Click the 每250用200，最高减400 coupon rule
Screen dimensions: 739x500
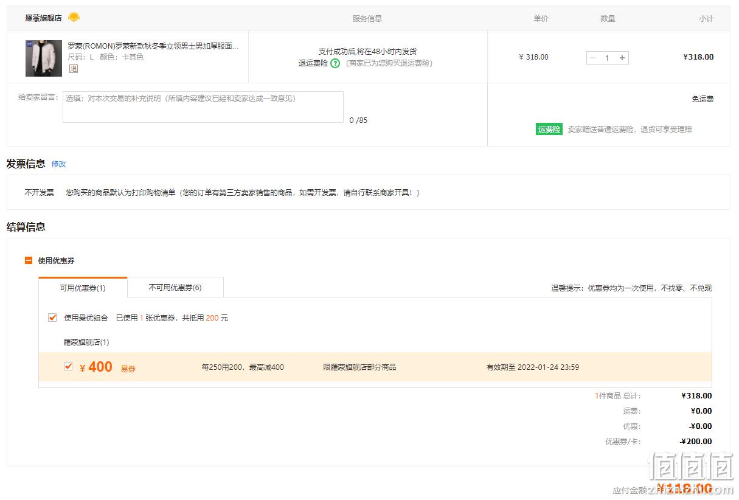[243, 367]
